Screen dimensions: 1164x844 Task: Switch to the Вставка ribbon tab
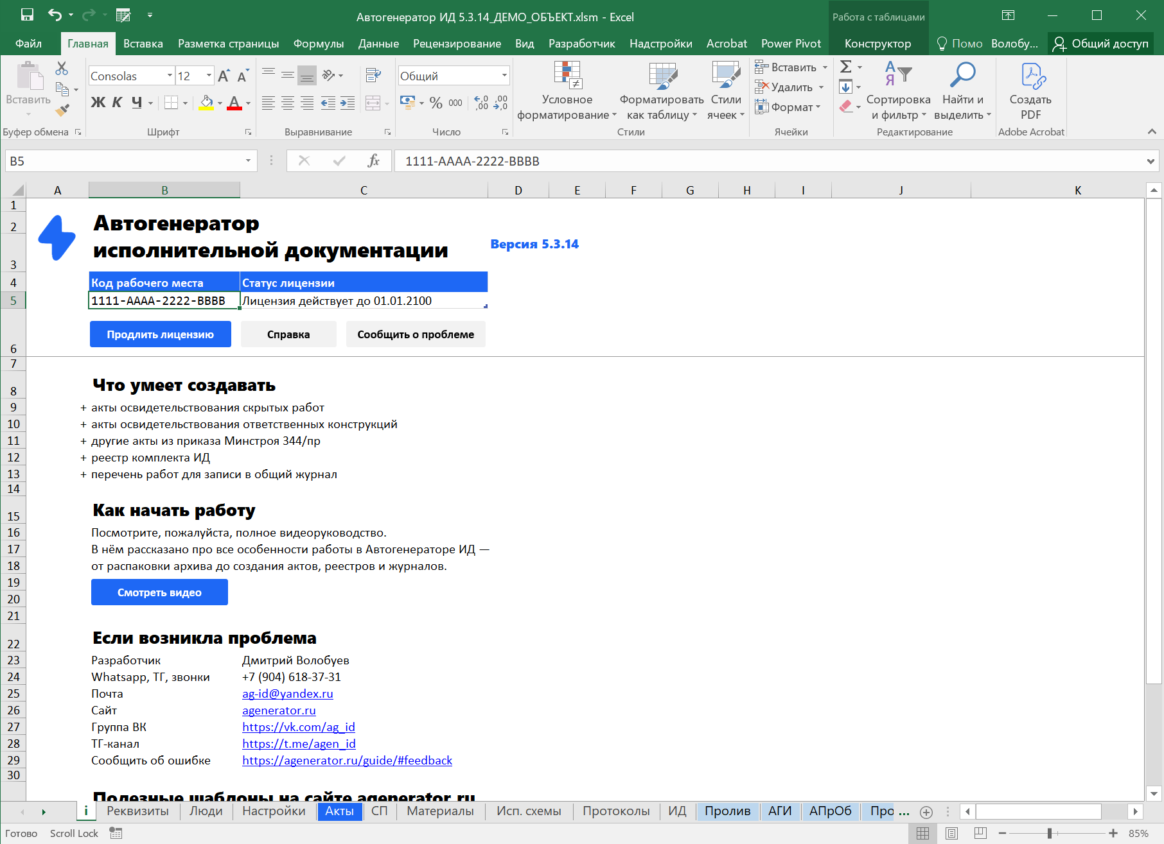(143, 44)
